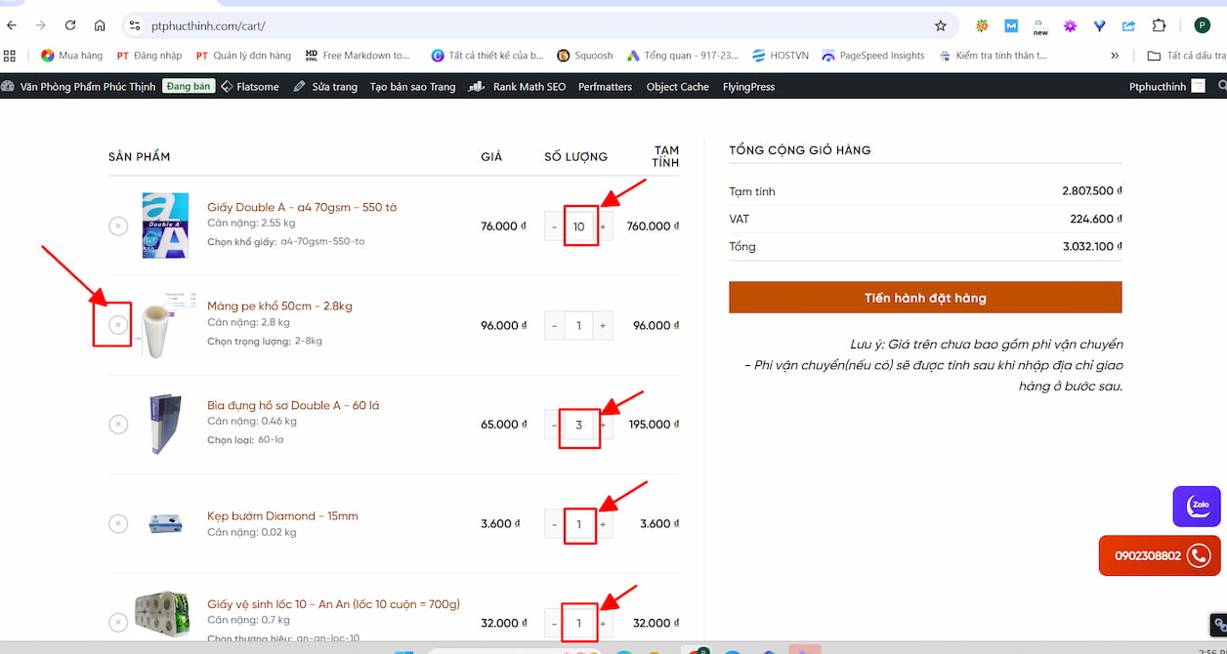This screenshot has width=1227, height=654.
Task: Open the Bìa đựng hồ sơ Double A link
Action: pos(293,405)
